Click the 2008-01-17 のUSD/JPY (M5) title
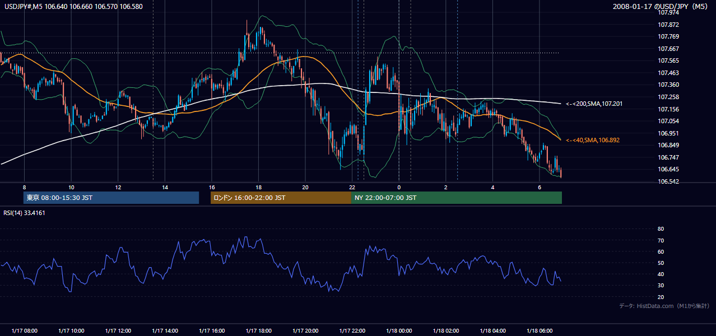The image size is (716, 336). coord(661,7)
